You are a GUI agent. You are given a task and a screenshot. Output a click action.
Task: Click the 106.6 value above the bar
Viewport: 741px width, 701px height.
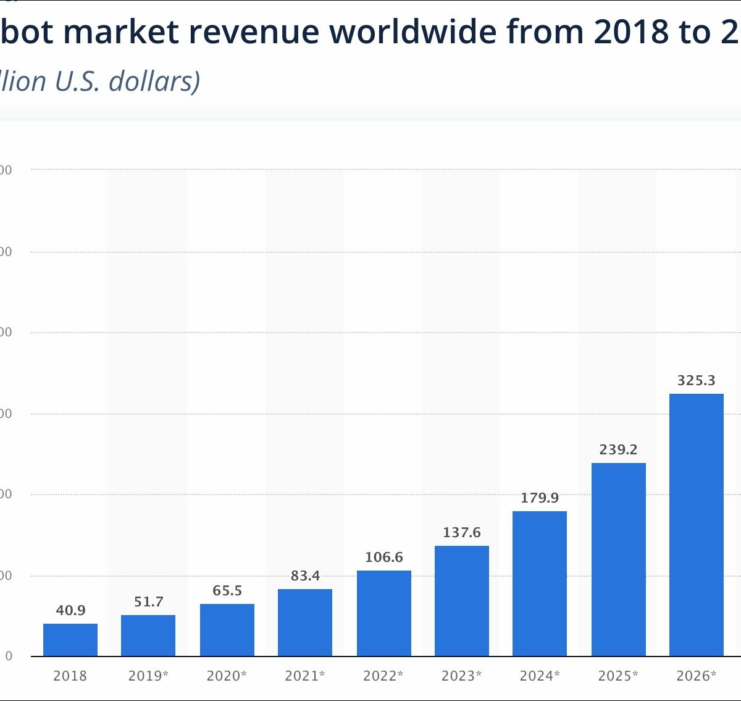[x=383, y=557]
